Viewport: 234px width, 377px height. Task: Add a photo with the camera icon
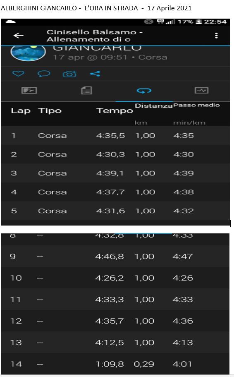coord(70,74)
